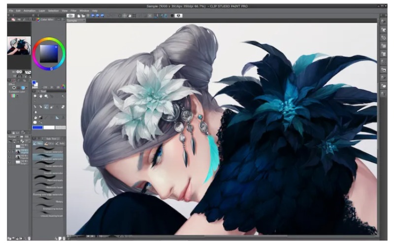Expand the Color Wheel palette menu
Image resolution: width=394 pixels, height=243 pixels.
click(34, 20)
